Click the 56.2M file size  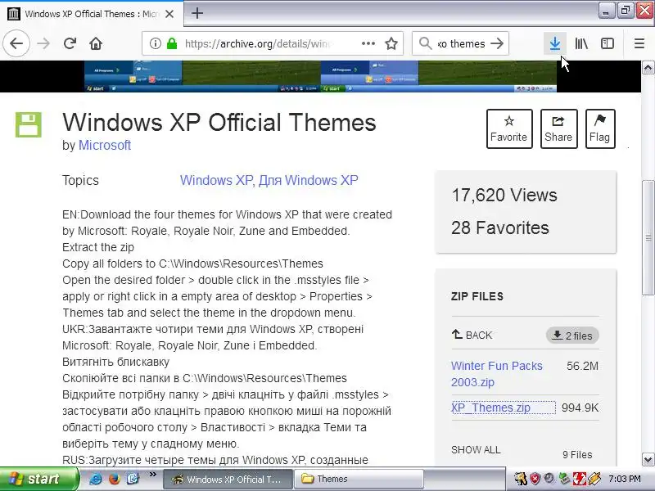pos(582,366)
